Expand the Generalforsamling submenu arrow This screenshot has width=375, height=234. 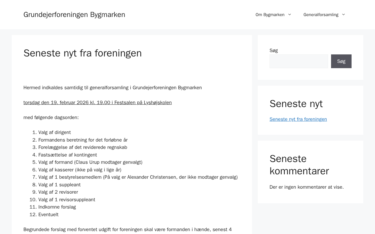pos(343,15)
